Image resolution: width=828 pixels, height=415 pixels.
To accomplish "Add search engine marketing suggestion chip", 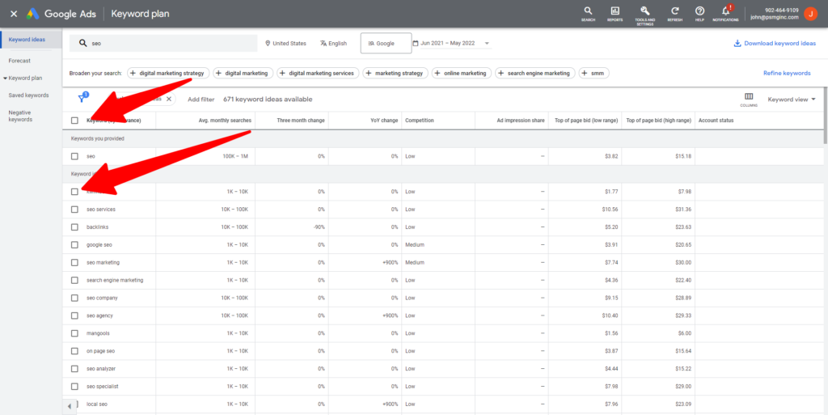I will click(x=535, y=74).
